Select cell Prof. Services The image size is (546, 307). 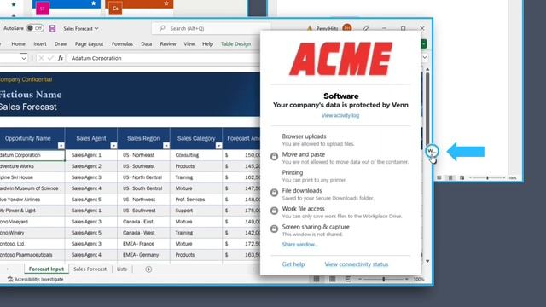196,200
